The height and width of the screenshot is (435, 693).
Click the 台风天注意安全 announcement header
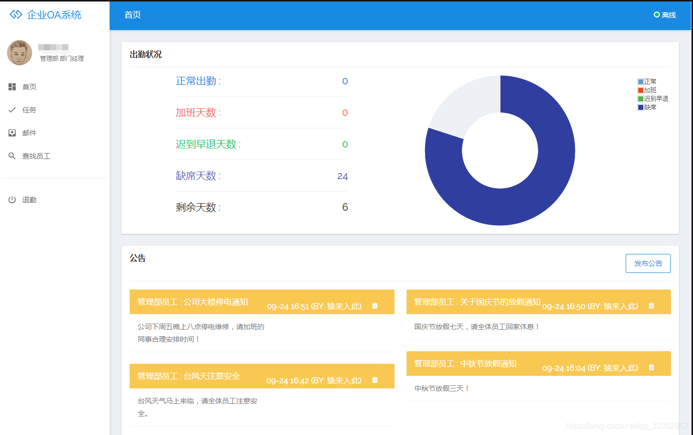pos(262,376)
